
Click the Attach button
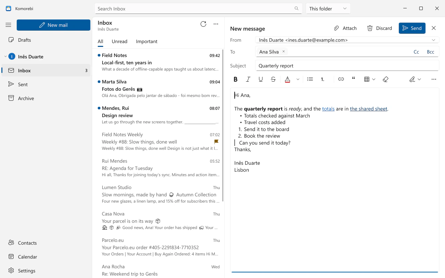[345, 28]
